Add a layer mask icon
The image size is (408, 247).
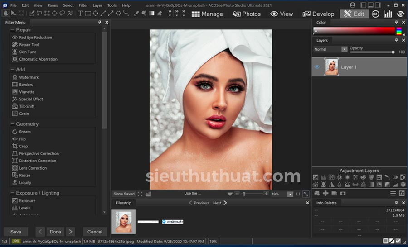(x=343, y=194)
